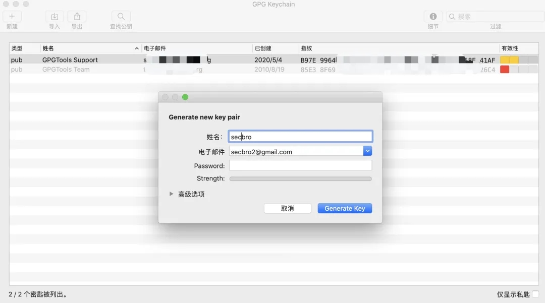Click the New key (新建) plus icon

[12, 17]
